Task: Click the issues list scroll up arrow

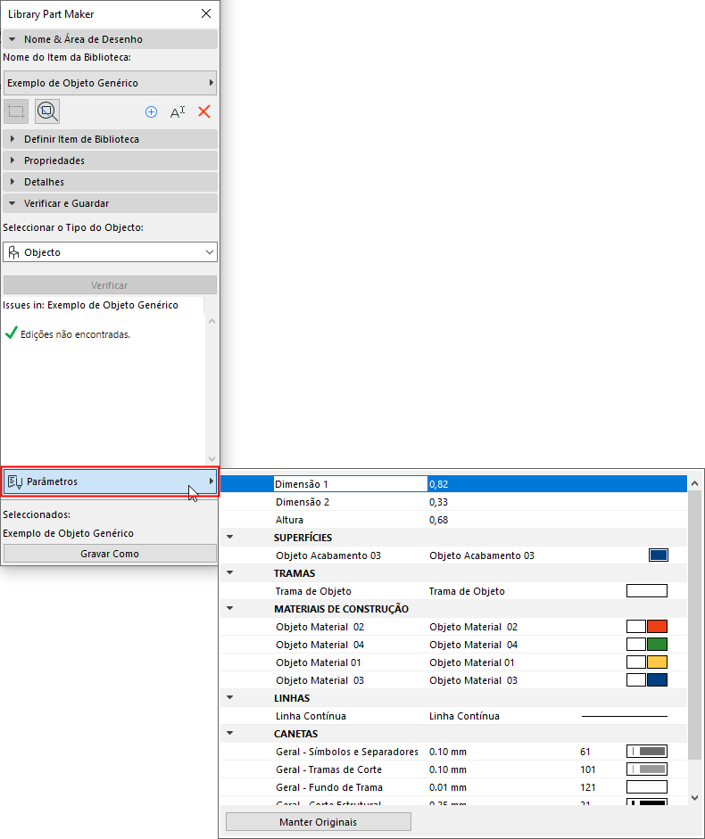Action: (x=211, y=321)
